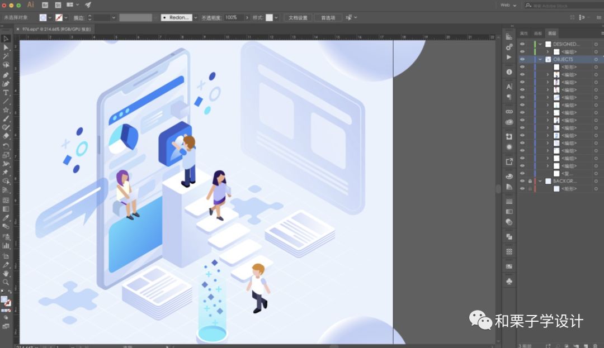Open the Symbols panel club icon
This screenshot has height=348, width=604.
click(509, 282)
